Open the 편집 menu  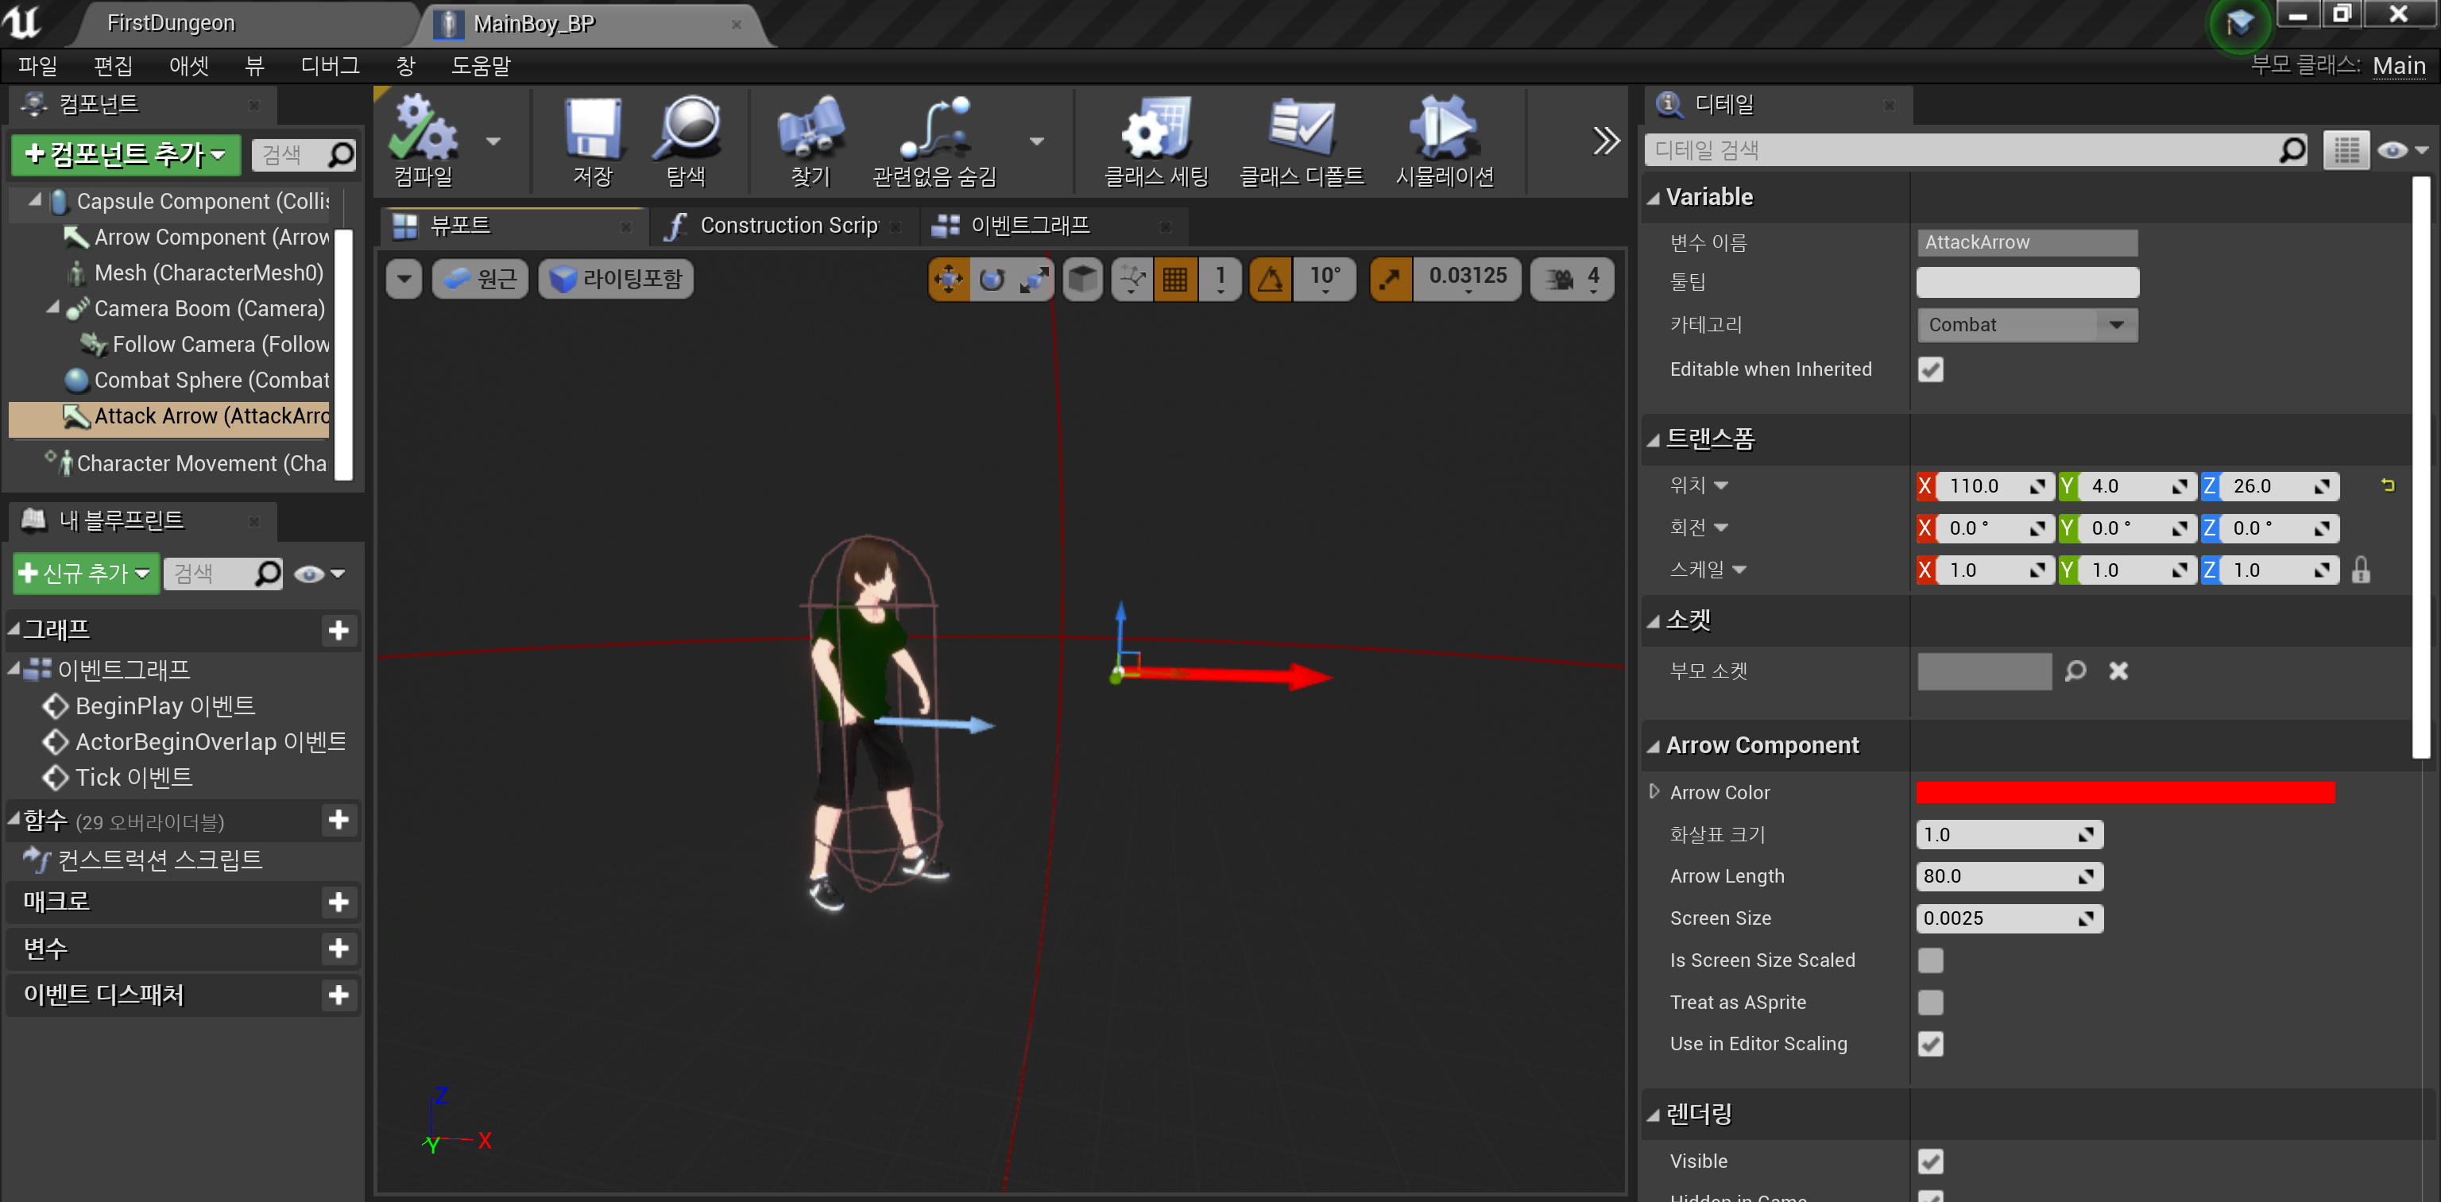[112, 65]
